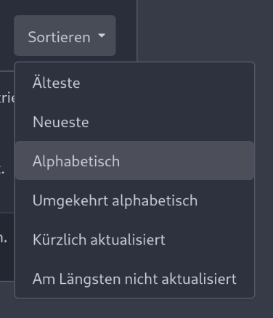Select the Älteste sort option
Screen dimensions: 273x318
(x=134, y=83)
